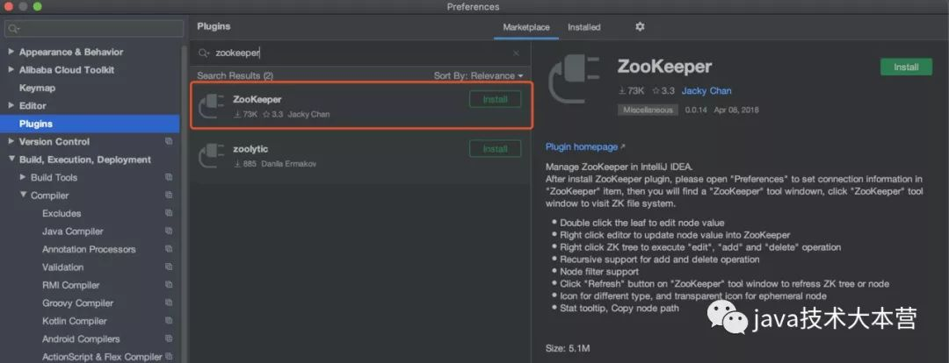
Task: Click the zoolytic plugin icon in results
Action: [x=213, y=155]
